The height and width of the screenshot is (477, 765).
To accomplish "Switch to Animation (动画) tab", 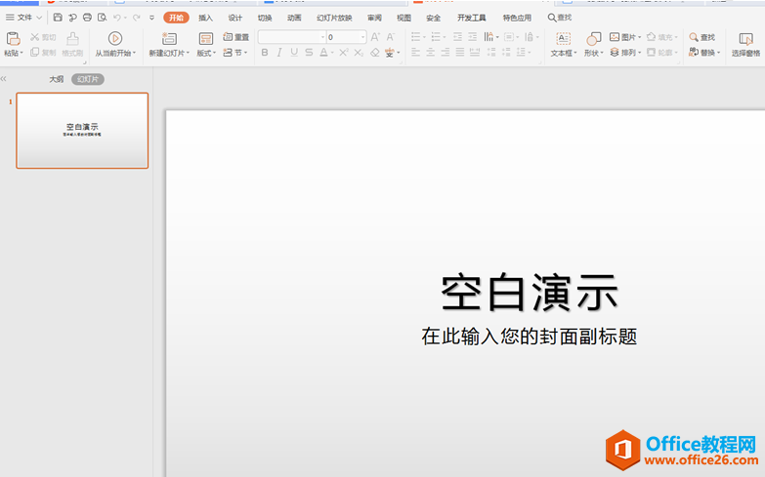I will click(x=294, y=18).
